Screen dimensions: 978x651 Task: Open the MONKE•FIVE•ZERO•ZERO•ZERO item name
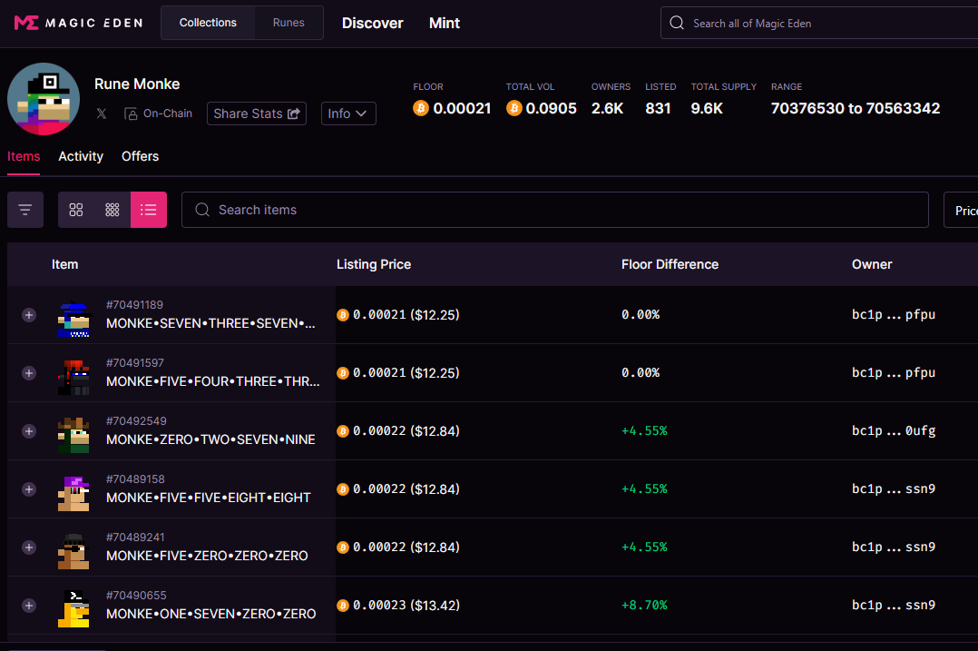click(207, 556)
